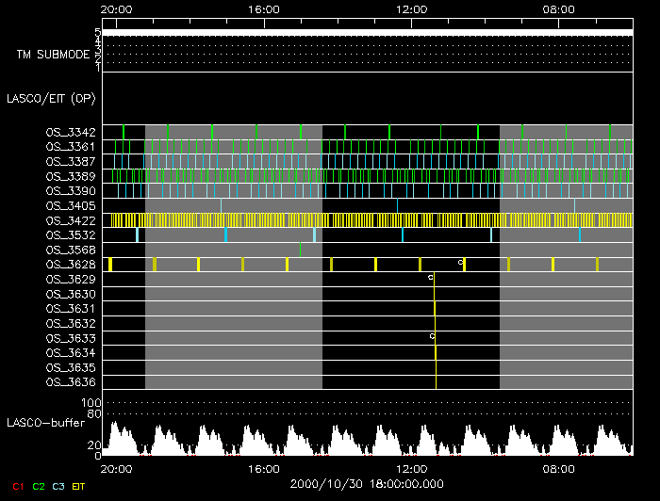Click the OS_3636 row label

coord(70,382)
